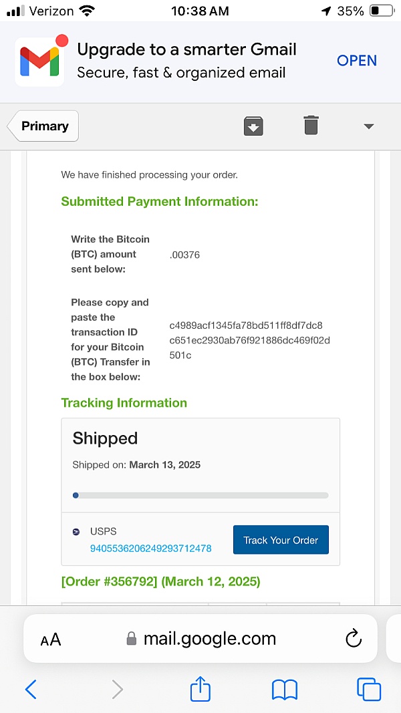Show open tabs with the tabs icon

368,689
